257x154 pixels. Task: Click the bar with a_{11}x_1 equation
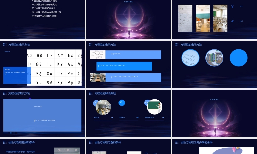pos(124,66)
